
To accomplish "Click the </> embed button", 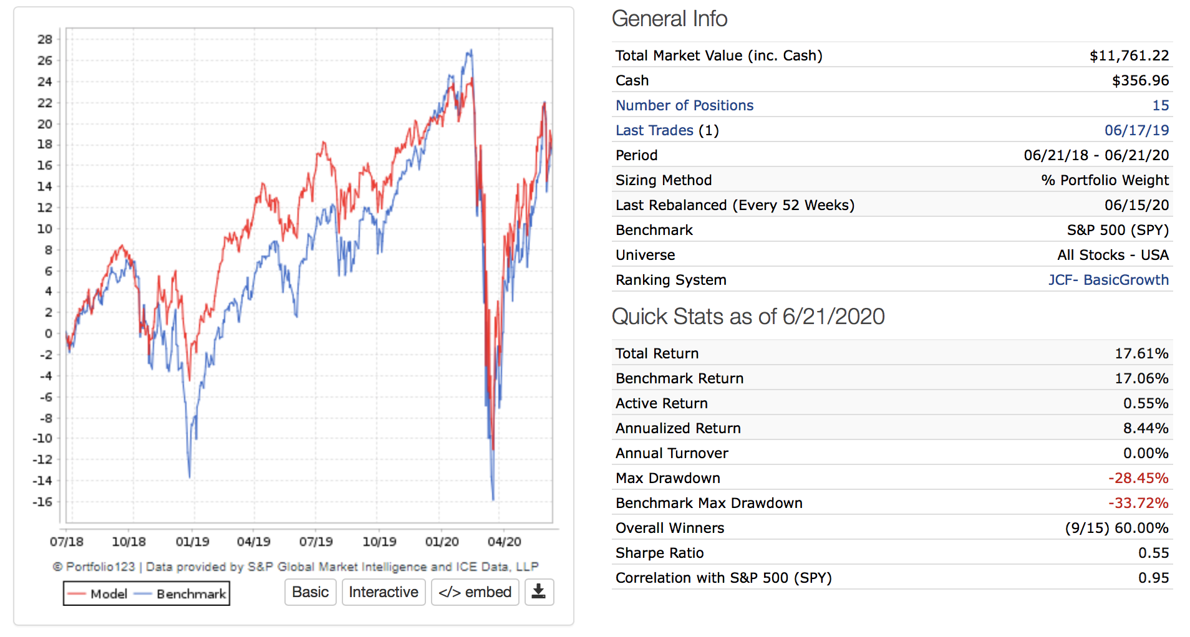I will [x=475, y=591].
